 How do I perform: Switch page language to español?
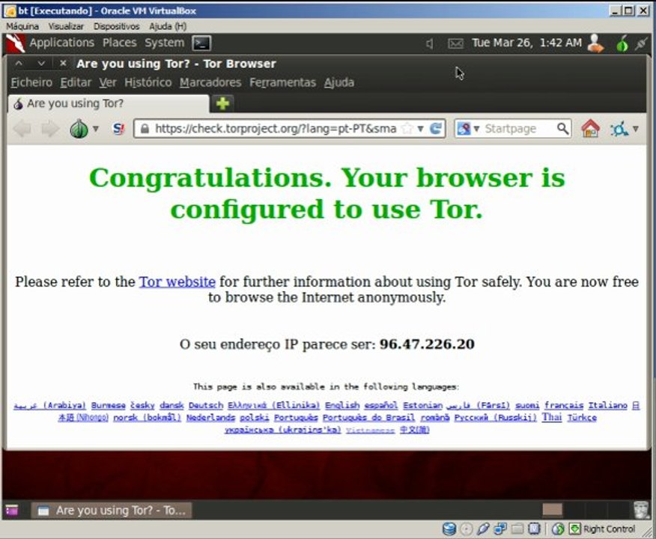click(x=380, y=405)
